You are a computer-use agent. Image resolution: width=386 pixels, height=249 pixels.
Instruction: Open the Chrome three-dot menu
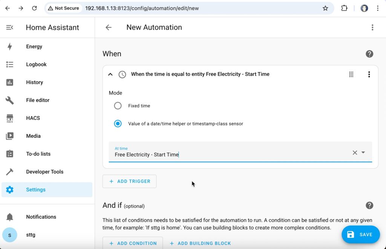tap(378, 8)
